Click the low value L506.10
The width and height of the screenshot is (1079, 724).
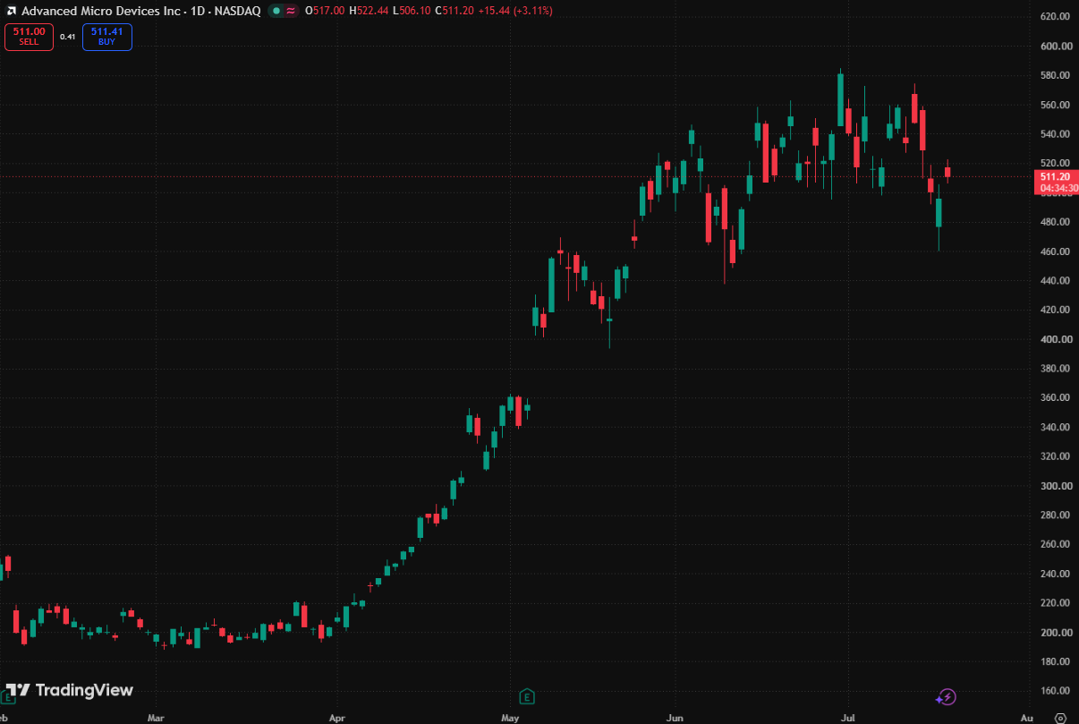tap(412, 11)
